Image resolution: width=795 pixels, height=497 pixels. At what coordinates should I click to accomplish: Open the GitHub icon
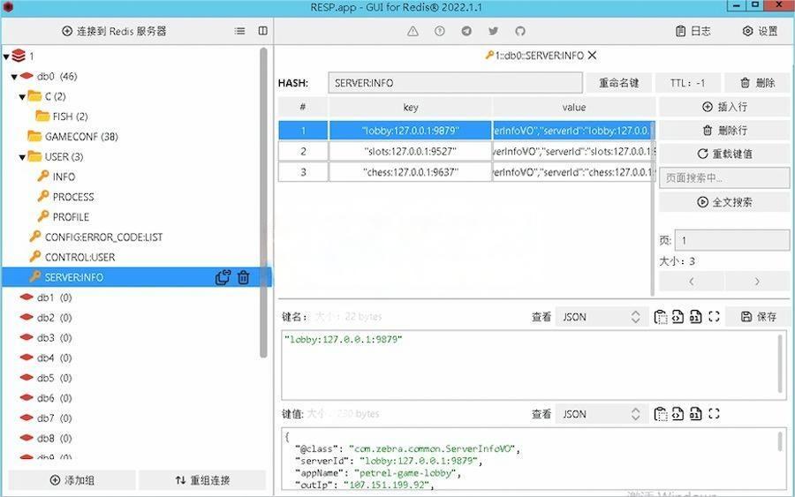[x=520, y=32]
